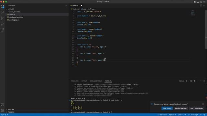Open the Explorer view in activity bar
This screenshot has height=116, width=207.
(2, 6)
